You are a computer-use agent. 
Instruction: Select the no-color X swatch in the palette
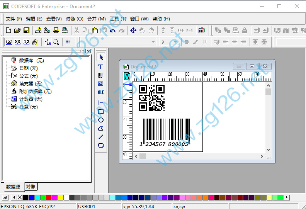click(20, 197)
